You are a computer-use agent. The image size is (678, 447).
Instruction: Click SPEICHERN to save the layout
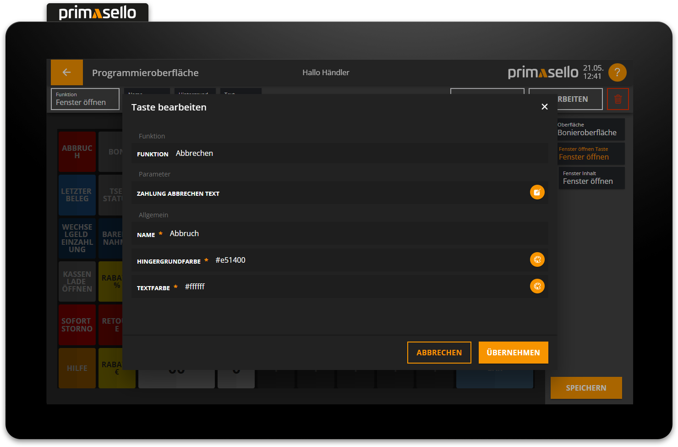coord(586,387)
